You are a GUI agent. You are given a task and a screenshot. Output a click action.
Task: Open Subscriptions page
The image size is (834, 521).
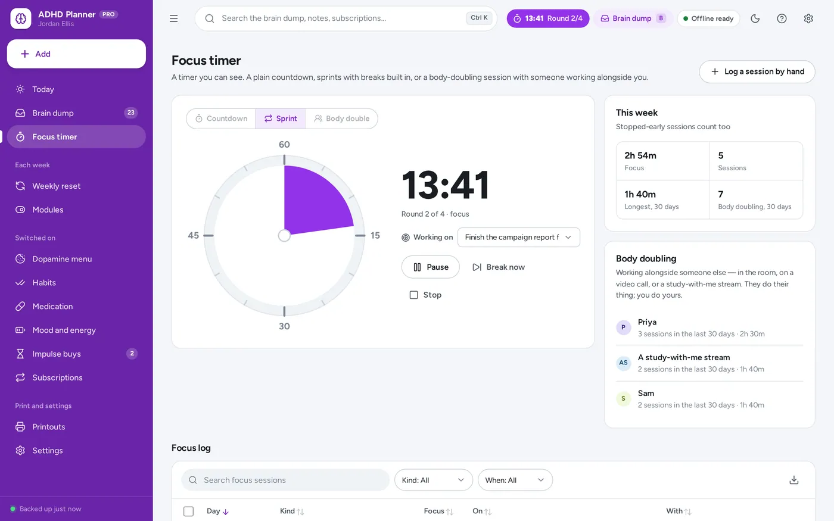pyautogui.click(x=76, y=378)
